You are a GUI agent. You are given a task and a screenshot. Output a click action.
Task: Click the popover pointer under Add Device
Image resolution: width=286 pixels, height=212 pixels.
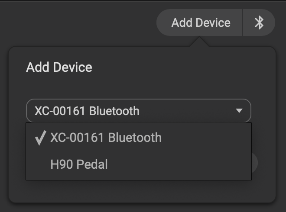201,42
